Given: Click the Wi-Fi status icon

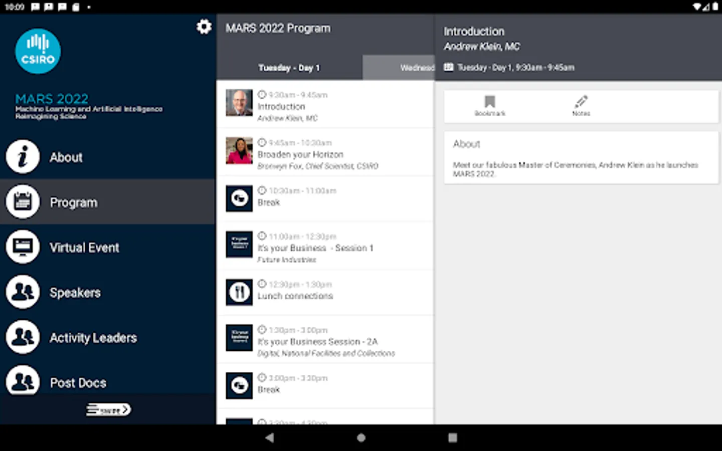Looking at the screenshot, I should [x=697, y=7].
